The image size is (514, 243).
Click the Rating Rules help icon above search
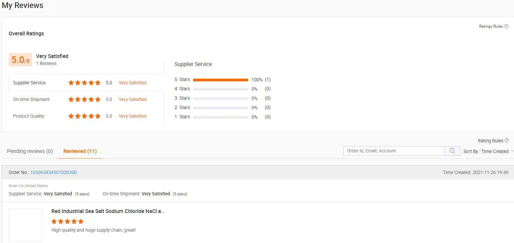click(507, 141)
